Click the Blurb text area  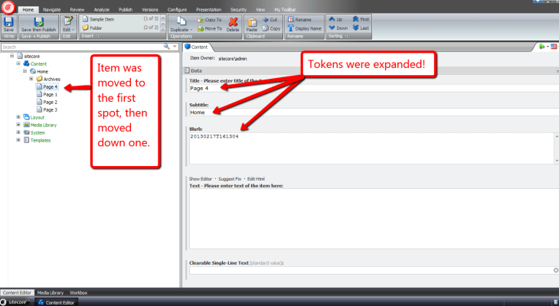pos(371,148)
